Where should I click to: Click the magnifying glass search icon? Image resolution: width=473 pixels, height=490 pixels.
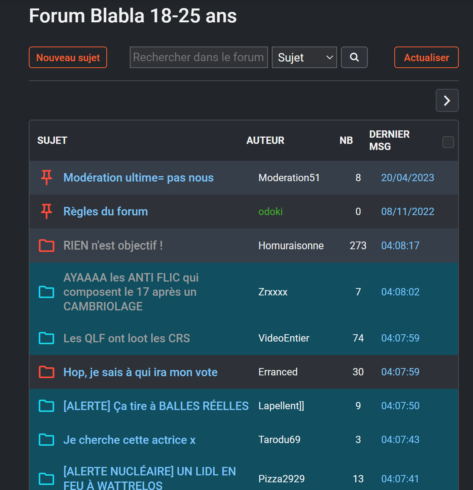coord(354,57)
